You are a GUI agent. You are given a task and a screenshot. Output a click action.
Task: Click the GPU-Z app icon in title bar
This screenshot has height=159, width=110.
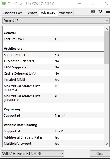(x=4, y=4)
